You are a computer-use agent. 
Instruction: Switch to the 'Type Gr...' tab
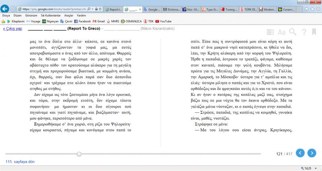210,9
